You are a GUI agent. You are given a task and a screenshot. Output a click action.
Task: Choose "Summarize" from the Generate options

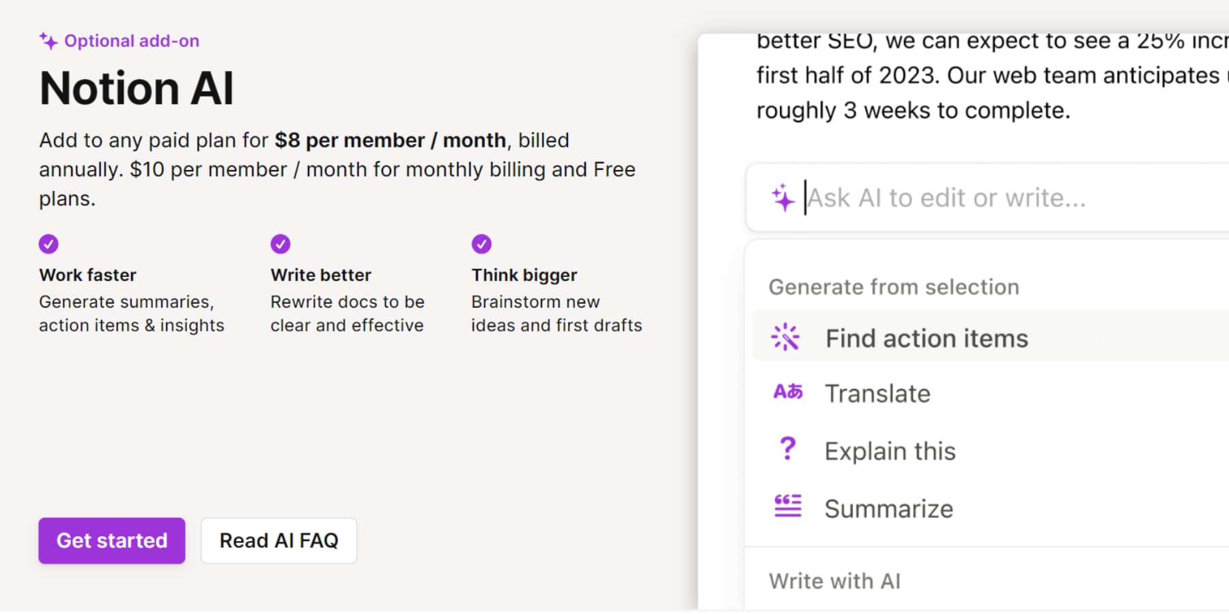click(x=888, y=508)
